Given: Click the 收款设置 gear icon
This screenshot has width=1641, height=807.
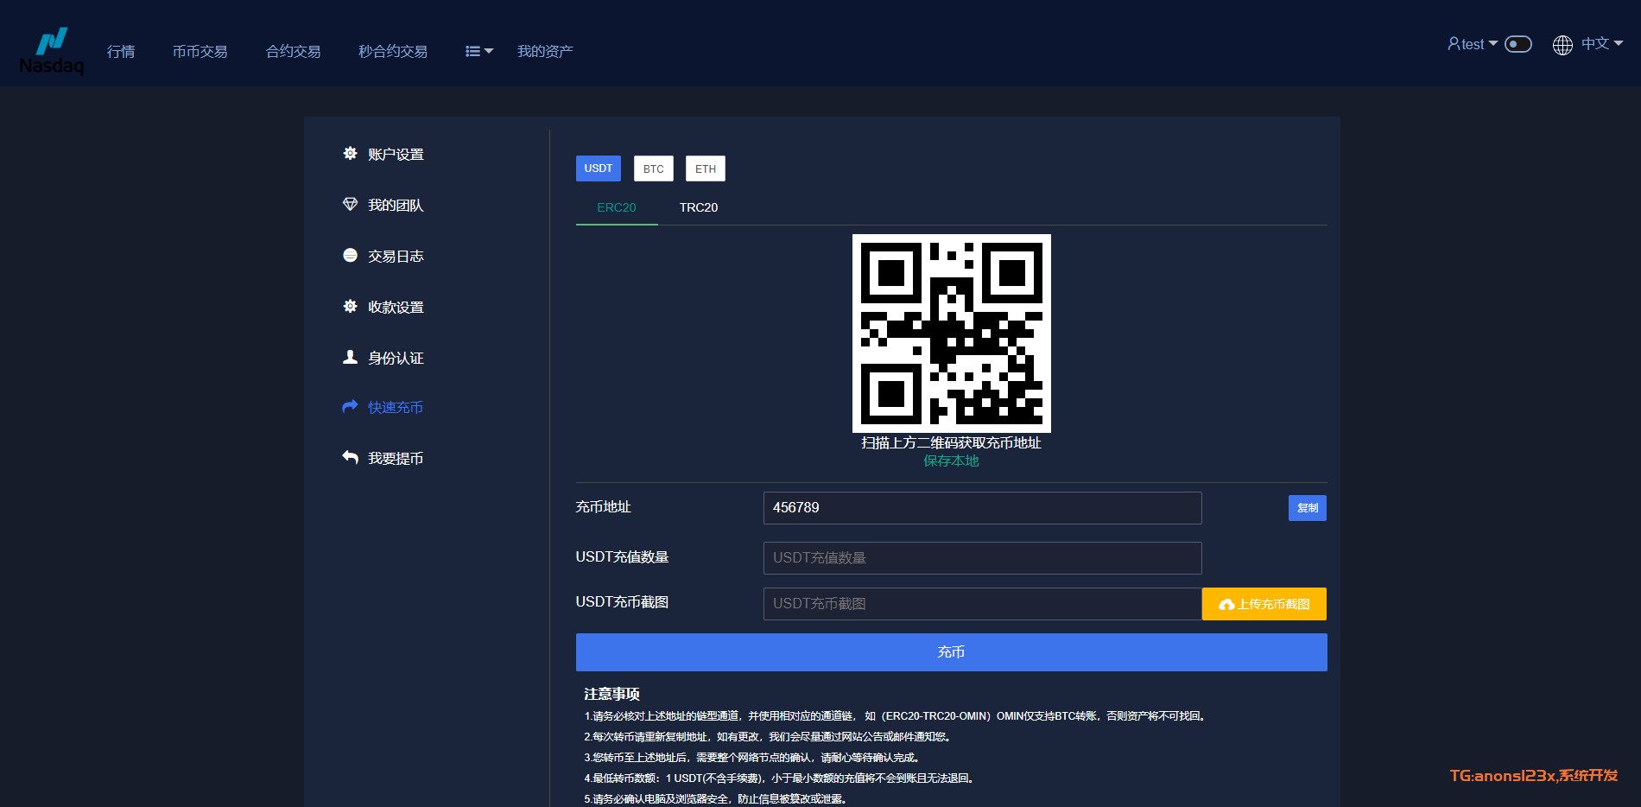Looking at the screenshot, I should (350, 306).
